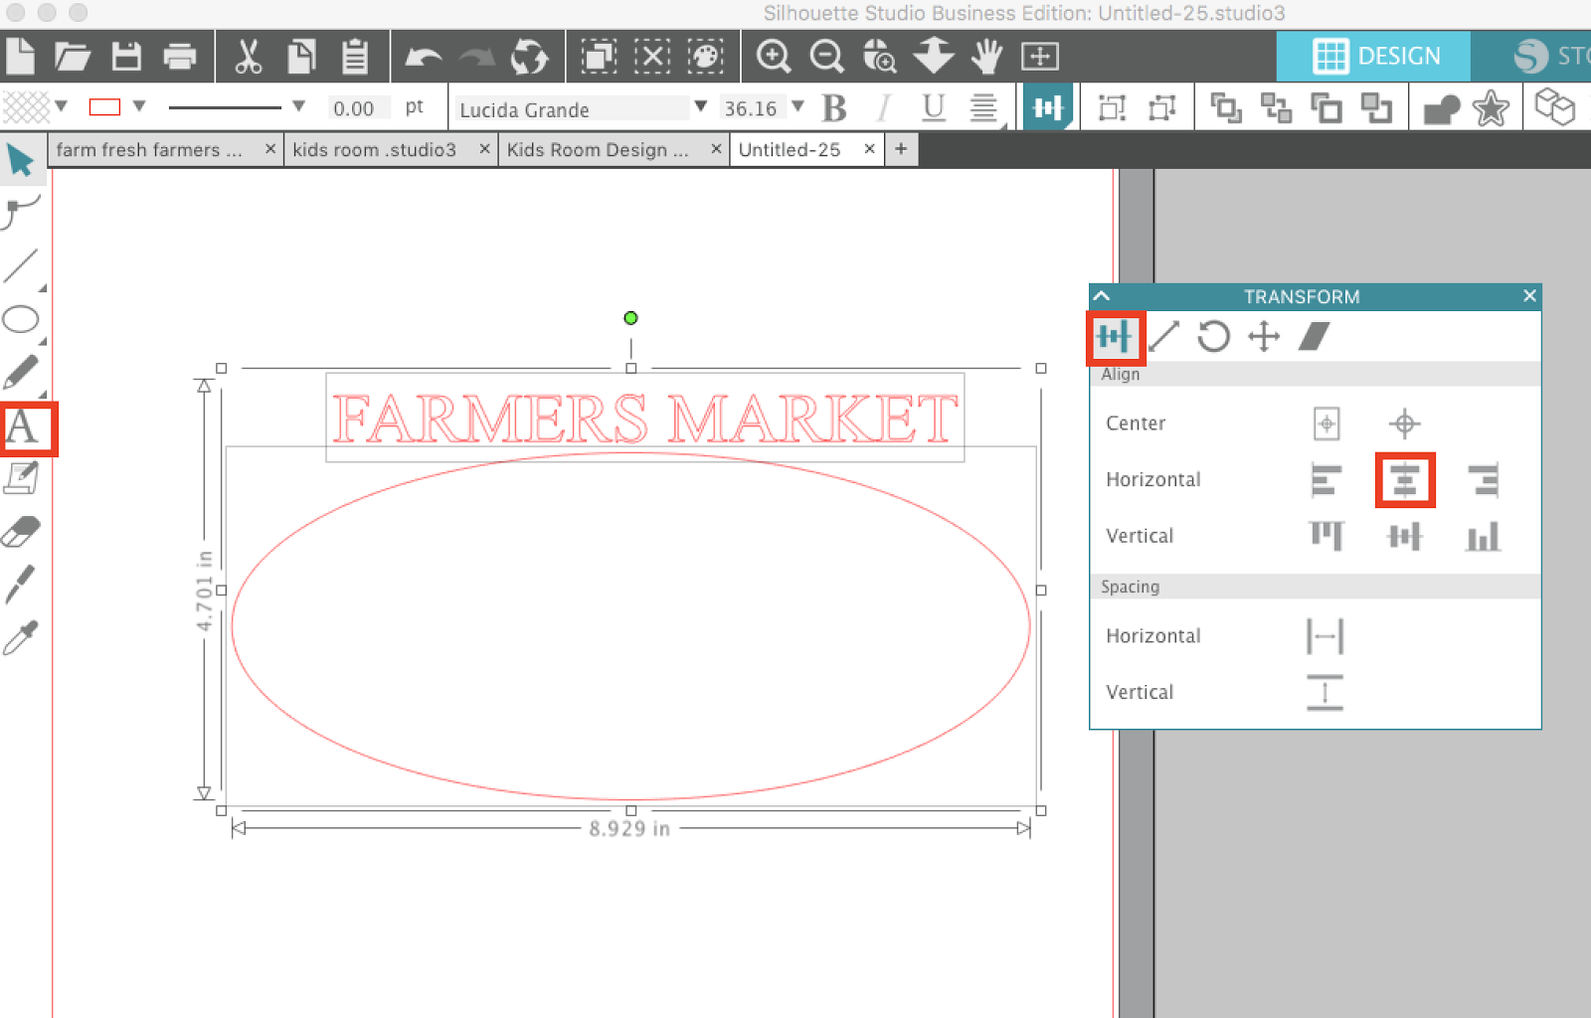
Task: Apply Bold formatting to text
Action: (835, 107)
